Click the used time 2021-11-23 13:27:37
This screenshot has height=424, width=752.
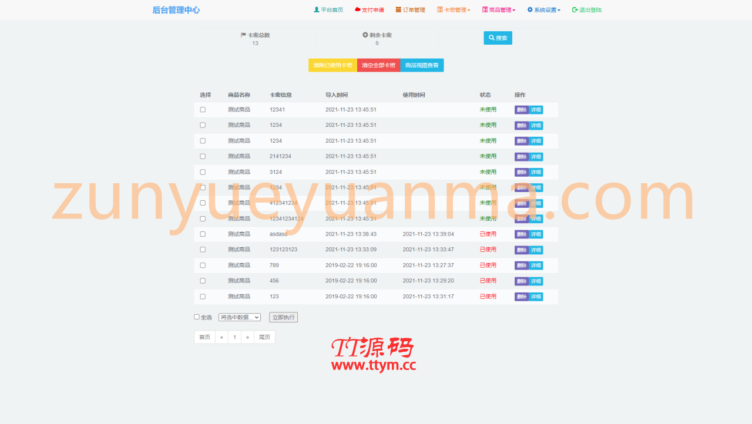click(x=428, y=265)
